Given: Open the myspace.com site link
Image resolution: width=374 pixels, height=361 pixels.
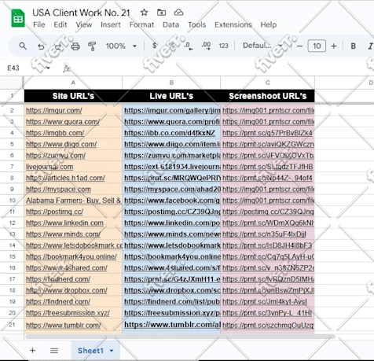Looking at the screenshot, I should [58, 190].
